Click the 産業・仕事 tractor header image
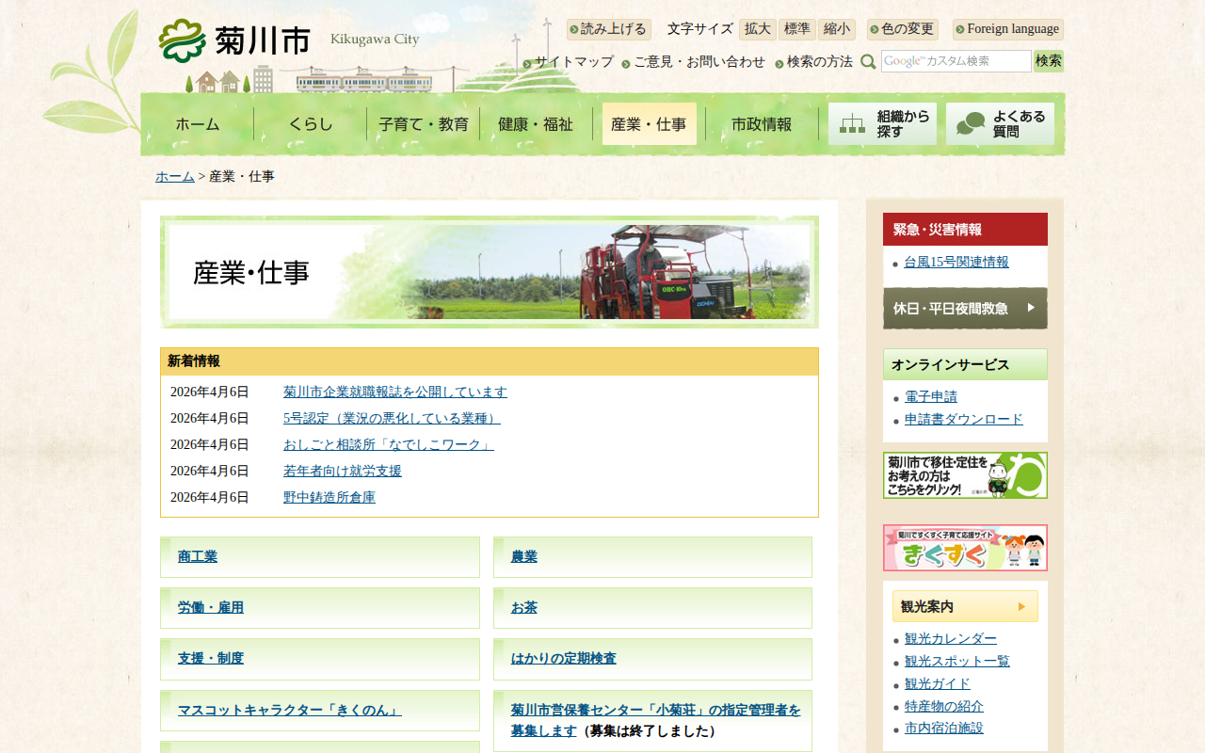1205x753 pixels. pos(490,272)
